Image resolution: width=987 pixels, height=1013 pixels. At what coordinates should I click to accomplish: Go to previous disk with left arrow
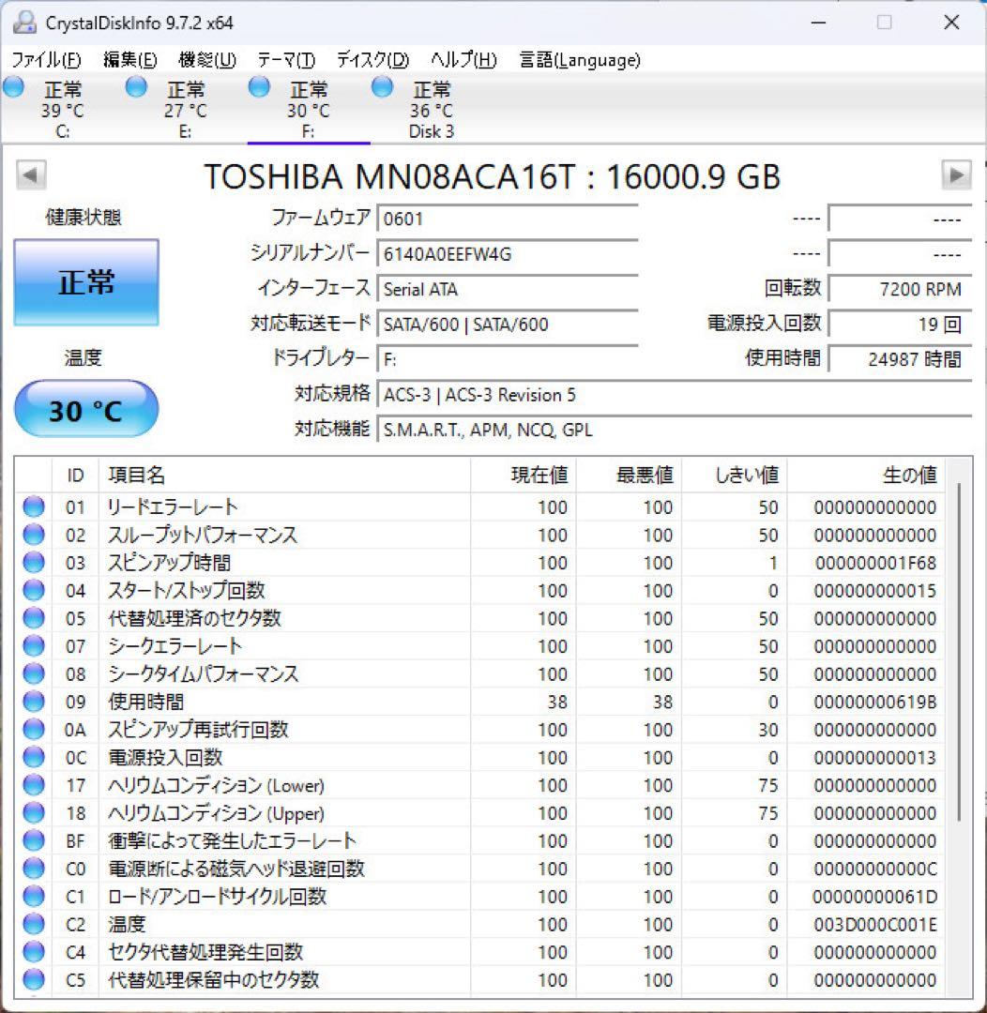31,175
